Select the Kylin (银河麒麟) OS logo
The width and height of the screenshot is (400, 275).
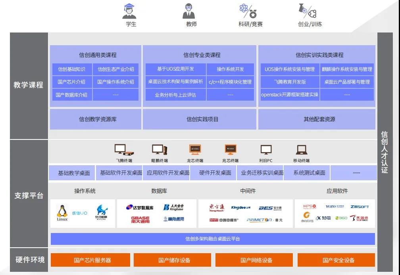102,213
